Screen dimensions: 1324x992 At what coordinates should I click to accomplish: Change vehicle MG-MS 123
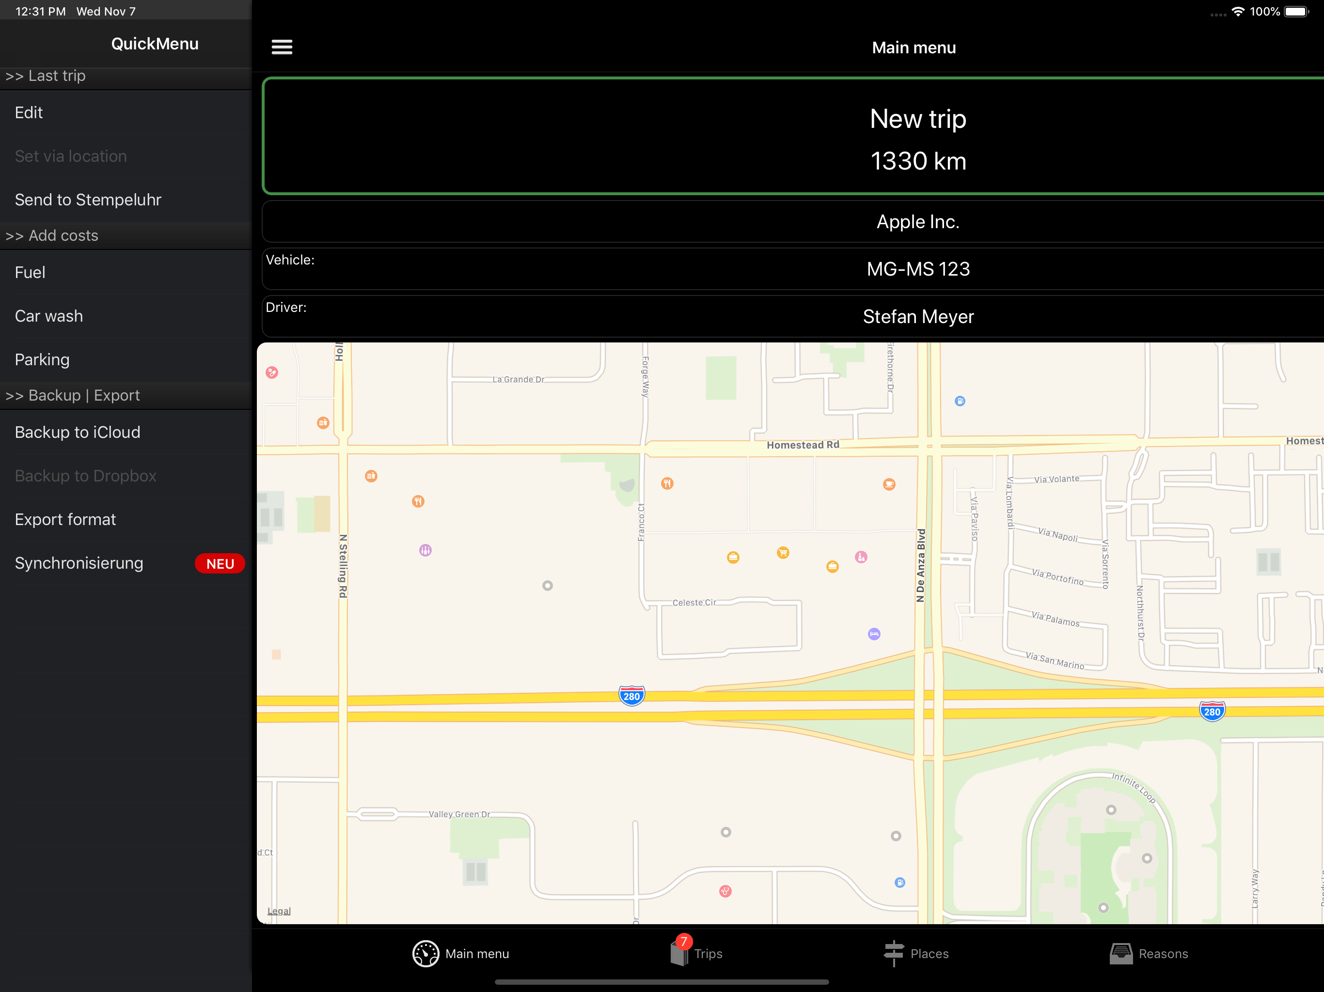[x=793, y=269]
